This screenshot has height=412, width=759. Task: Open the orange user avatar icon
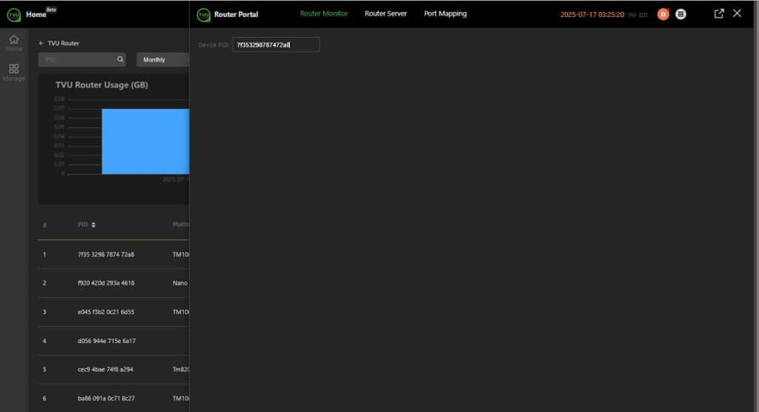[663, 15]
